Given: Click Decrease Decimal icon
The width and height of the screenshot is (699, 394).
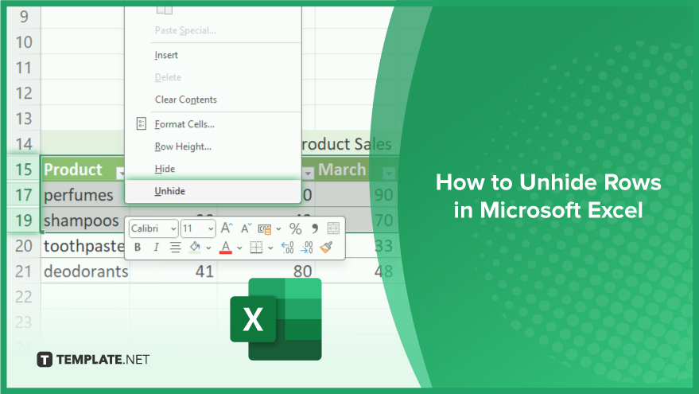Looking at the screenshot, I should (x=307, y=248).
